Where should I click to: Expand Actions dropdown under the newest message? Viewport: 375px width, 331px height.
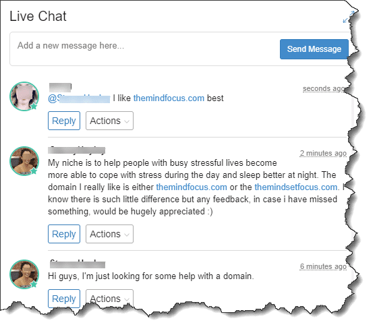click(x=109, y=121)
